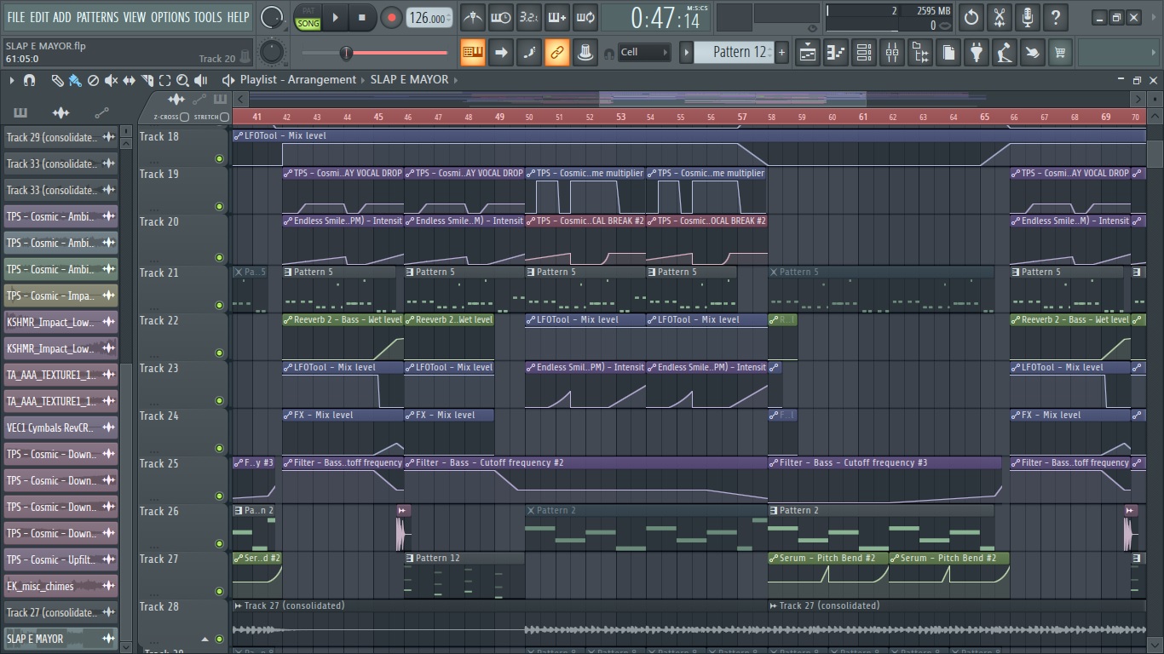This screenshot has height=654, width=1164.
Task: Mute Track 18 with its green LED
Action: click(219, 158)
